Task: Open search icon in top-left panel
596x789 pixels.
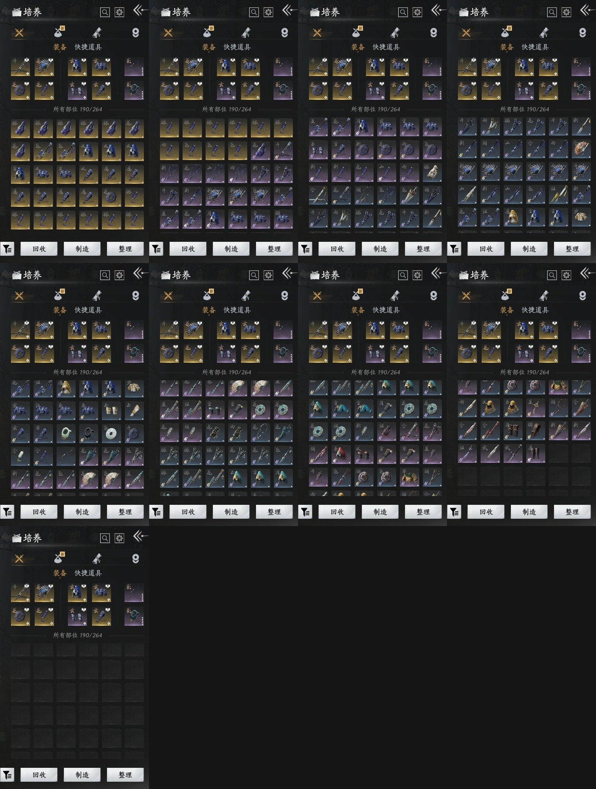Action: (x=105, y=12)
